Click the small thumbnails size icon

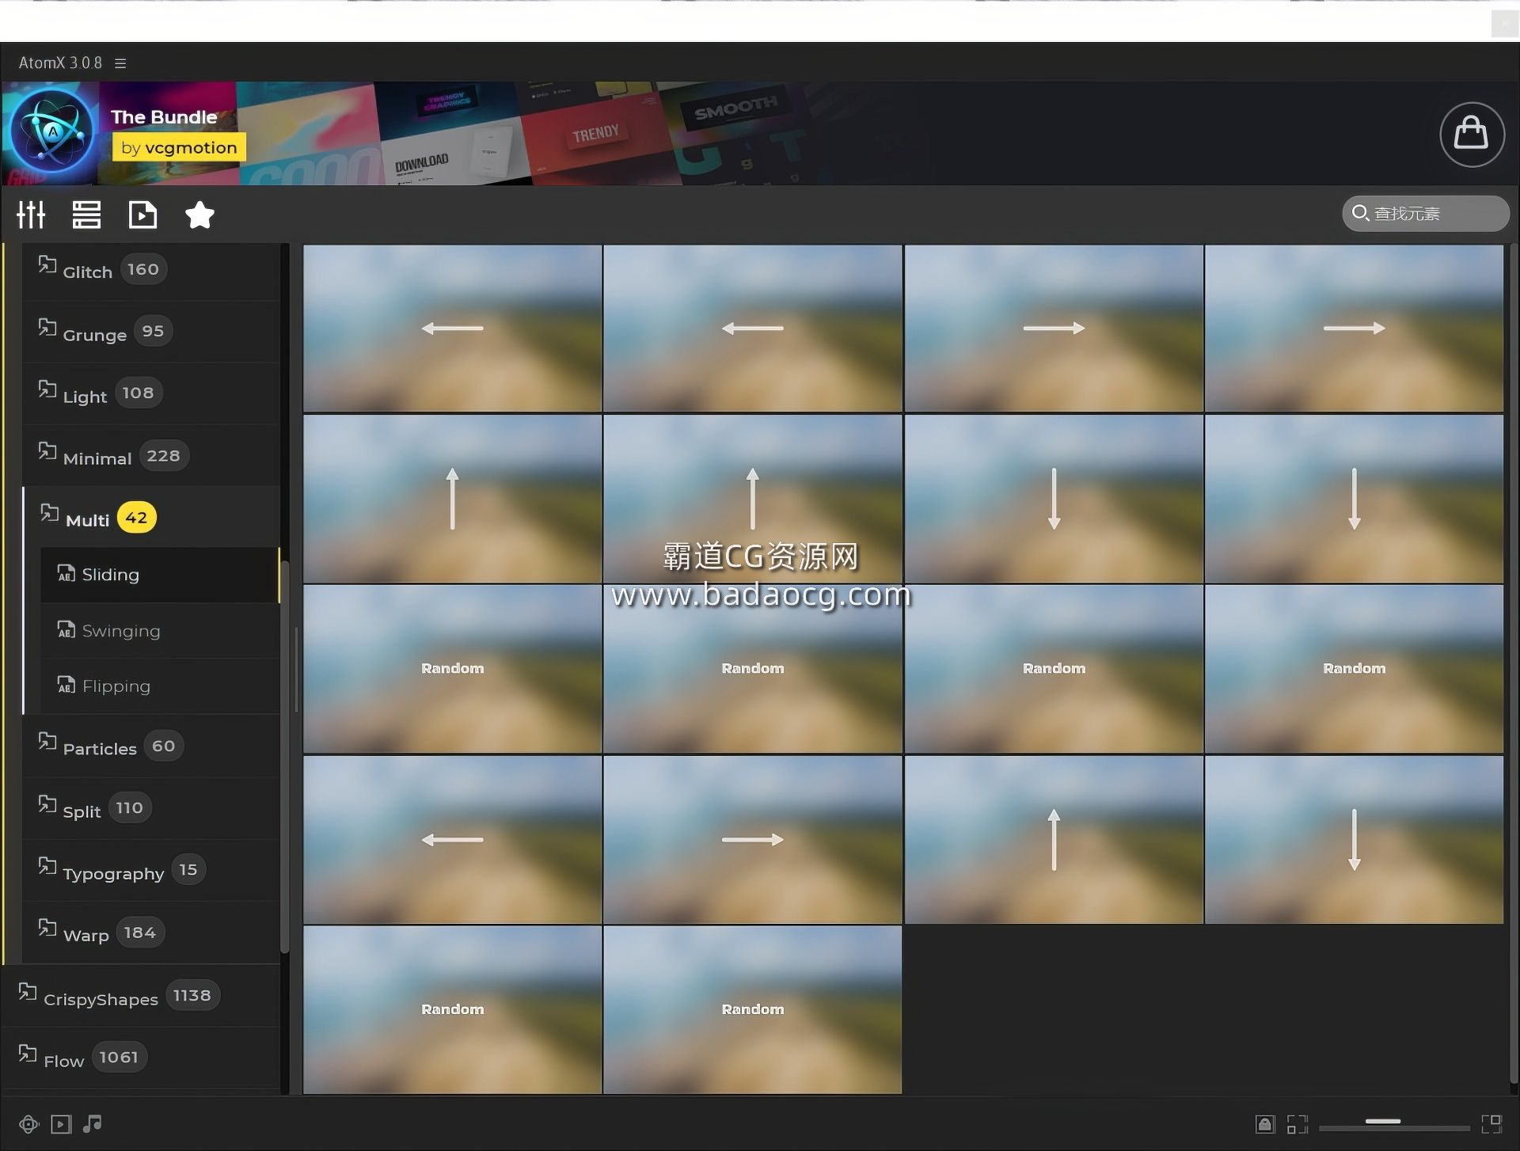tap(1298, 1124)
